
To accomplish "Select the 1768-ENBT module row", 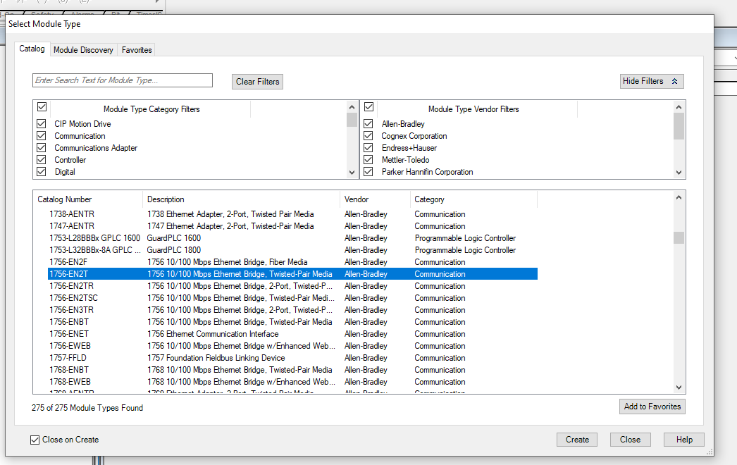I will [x=292, y=370].
